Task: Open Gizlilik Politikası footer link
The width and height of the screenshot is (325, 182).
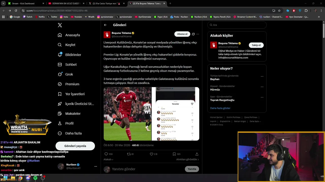Action: coord(233,117)
